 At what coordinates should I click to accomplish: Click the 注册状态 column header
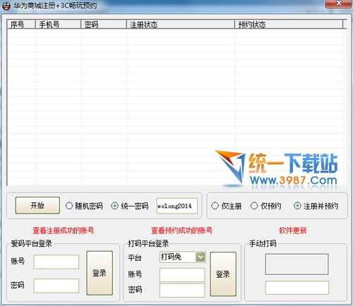pyautogui.click(x=181, y=25)
